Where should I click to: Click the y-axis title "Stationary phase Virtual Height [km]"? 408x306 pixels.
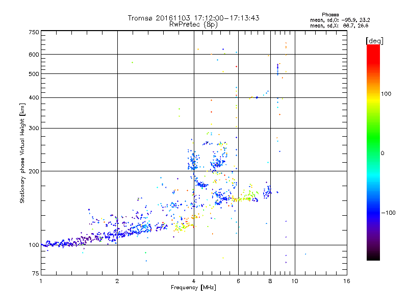pyautogui.click(x=22, y=154)
